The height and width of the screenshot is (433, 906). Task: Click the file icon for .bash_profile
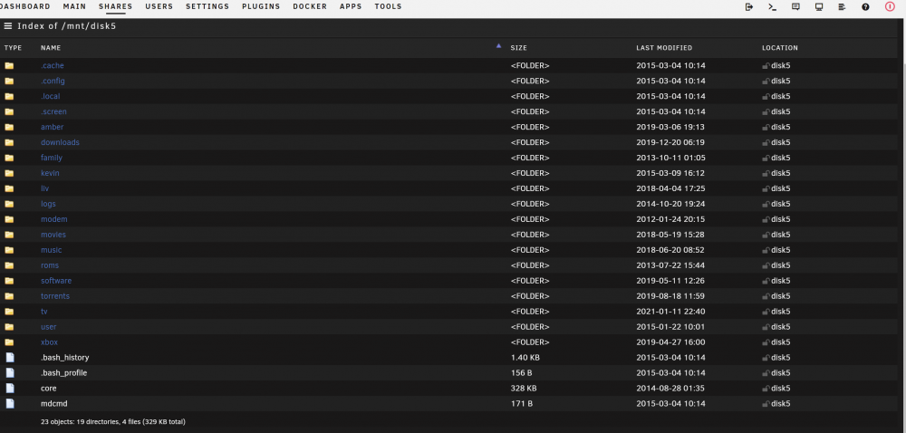[x=10, y=373]
